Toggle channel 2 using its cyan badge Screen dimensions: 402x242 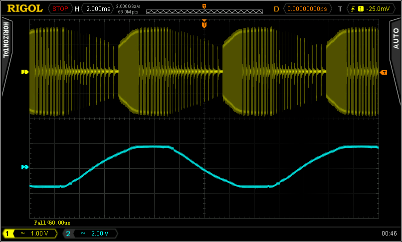click(68, 233)
